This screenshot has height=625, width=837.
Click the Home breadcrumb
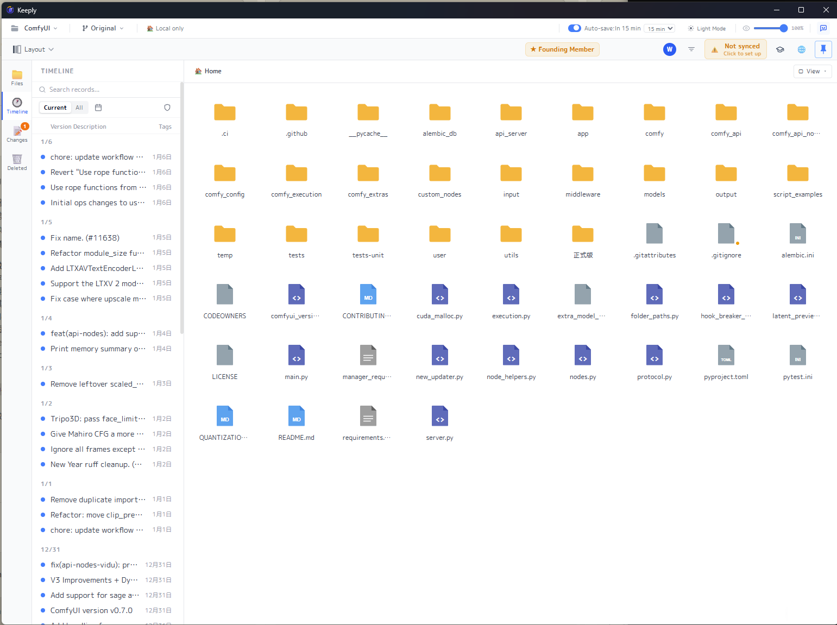click(x=208, y=71)
